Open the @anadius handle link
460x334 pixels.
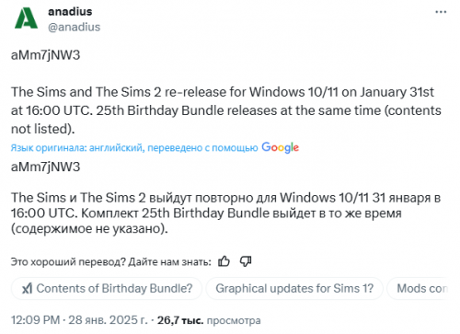(74, 27)
